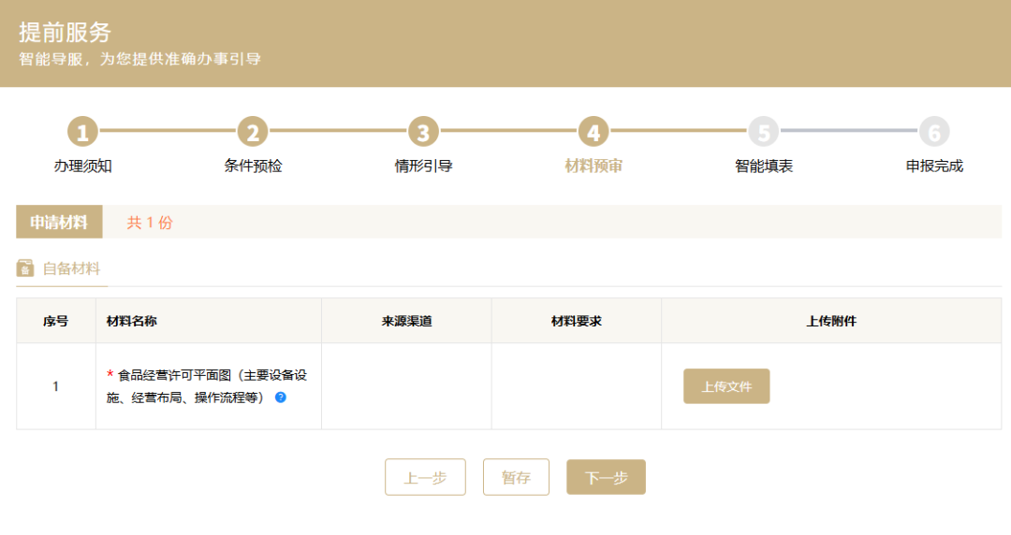Go back with the 上一步 button
The height and width of the screenshot is (535, 1011).
click(425, 477)
